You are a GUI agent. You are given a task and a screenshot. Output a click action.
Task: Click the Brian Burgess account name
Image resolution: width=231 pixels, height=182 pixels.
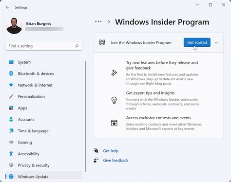pyautogui.click(x=38, y=24)
